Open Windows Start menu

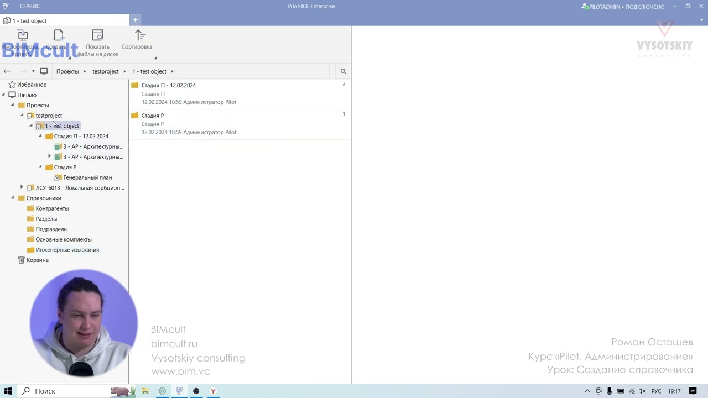[8, 391]
